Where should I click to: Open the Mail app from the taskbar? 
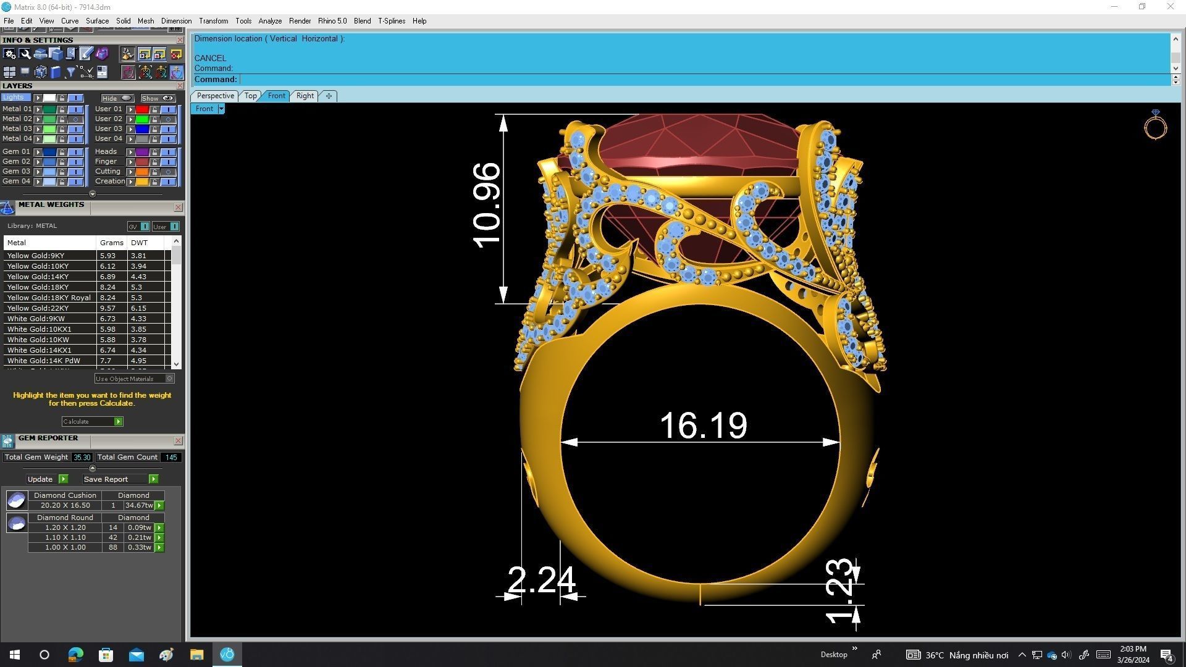click(x=136, y=655)
